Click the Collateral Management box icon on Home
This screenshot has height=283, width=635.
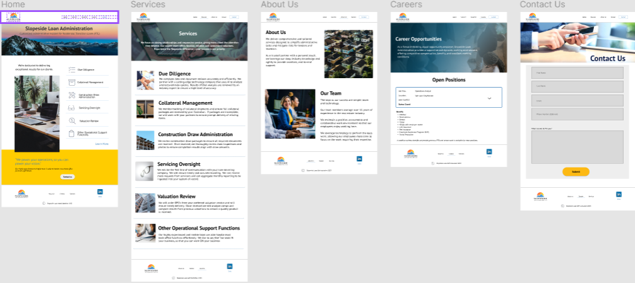click(70, 83)
